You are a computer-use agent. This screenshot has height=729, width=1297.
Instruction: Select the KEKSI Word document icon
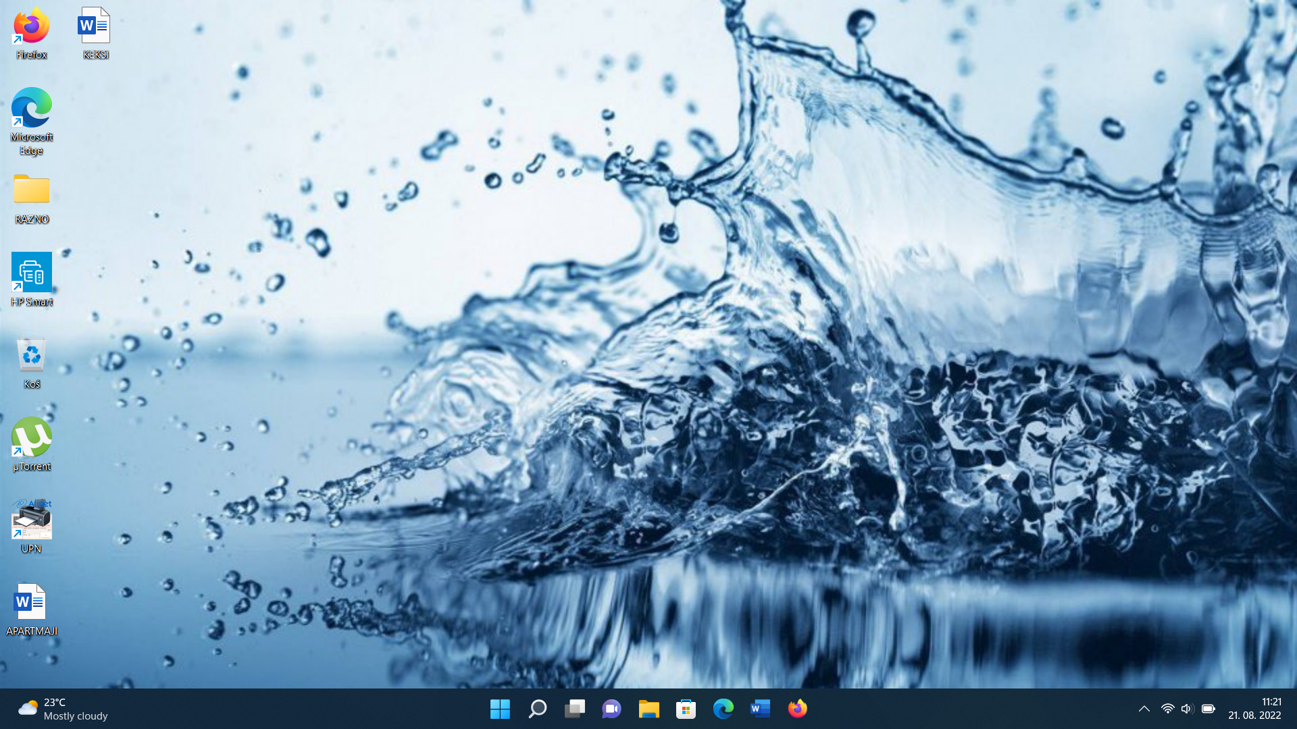tap(95, 34)
